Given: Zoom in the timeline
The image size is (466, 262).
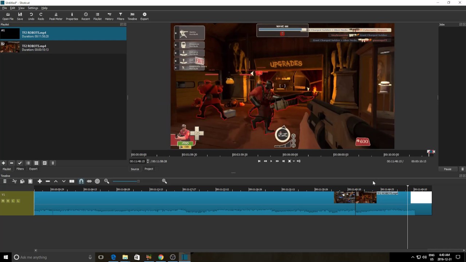Looking at the screenshot, I should click(x=164, y=181).
